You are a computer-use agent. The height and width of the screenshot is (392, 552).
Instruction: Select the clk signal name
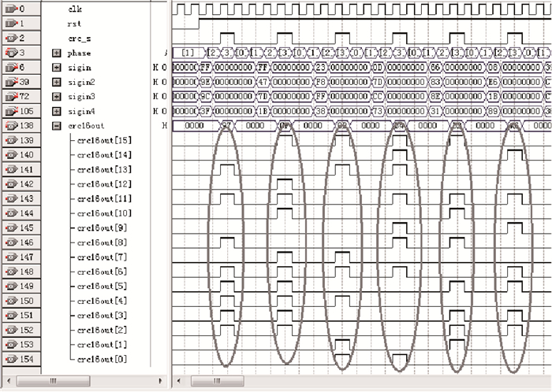click(x=76, y=9)
